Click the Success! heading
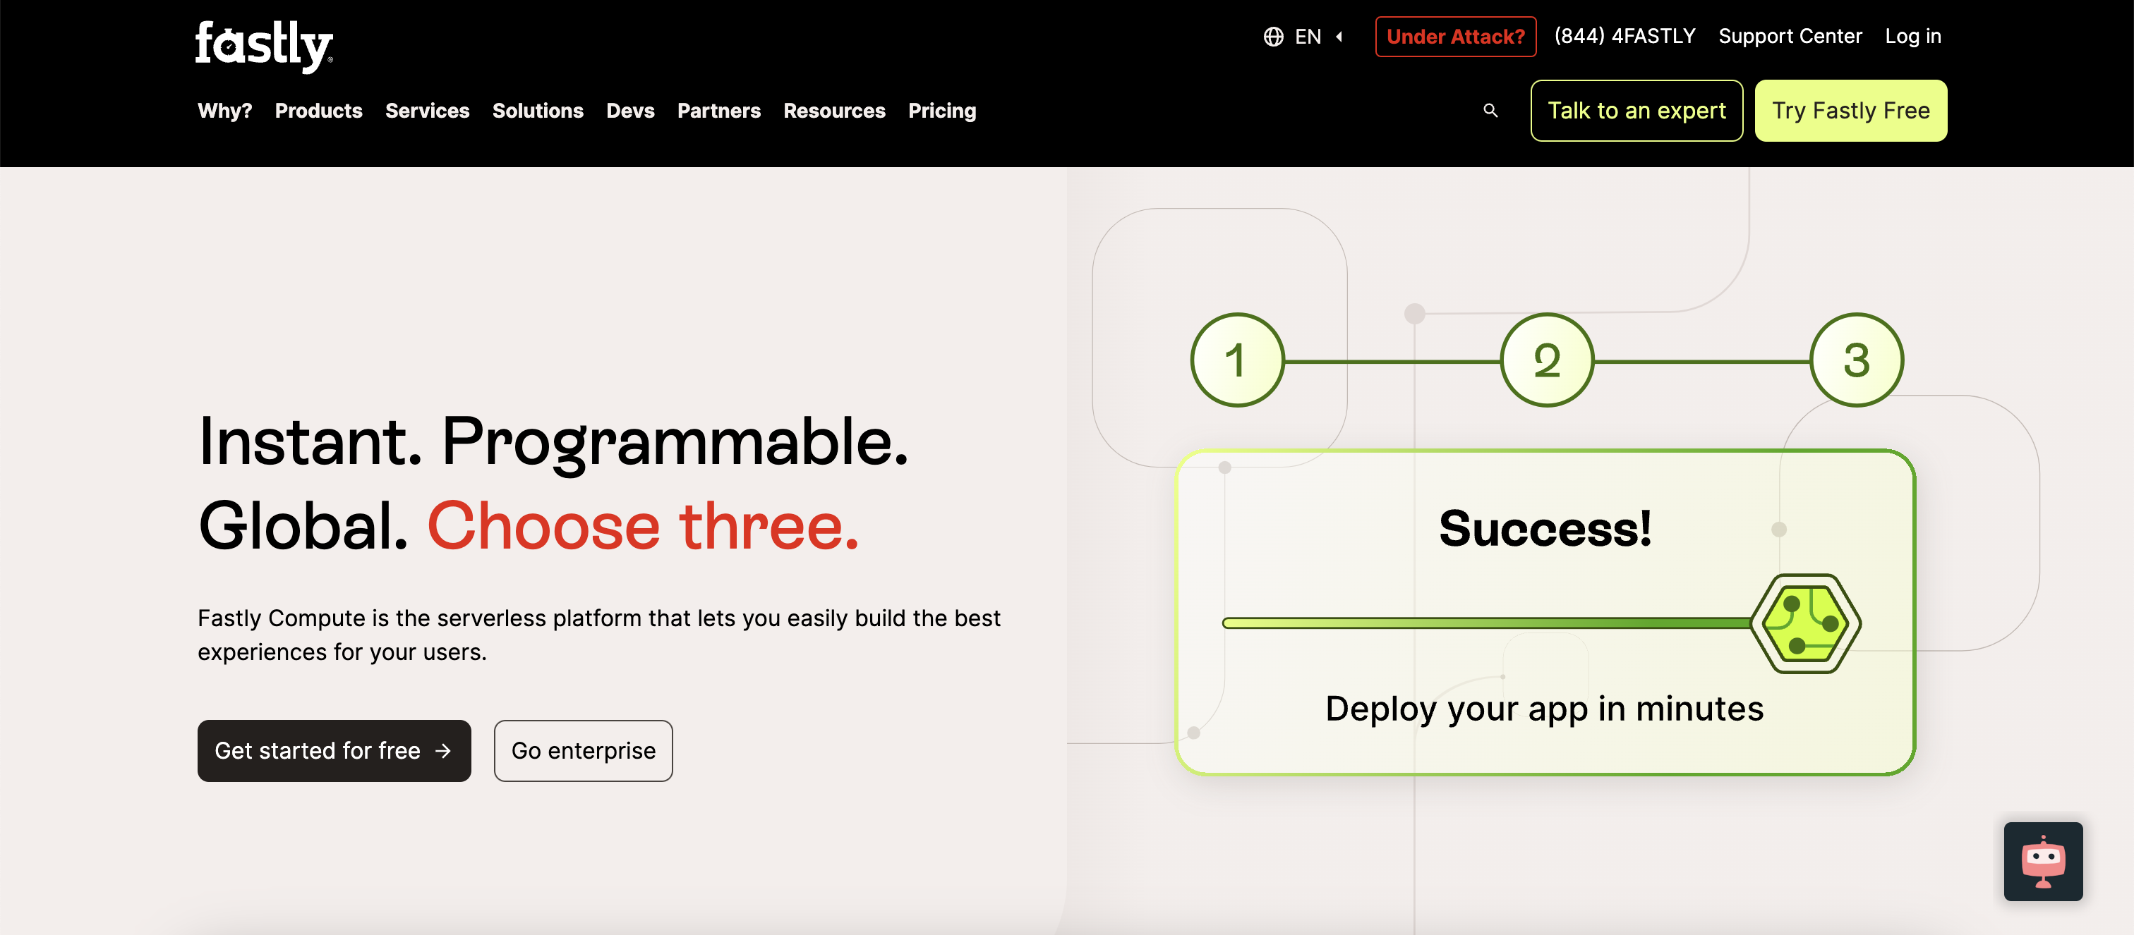This screenshot has height=935, width=2134. pyautogui.click(x=1545, y=528)
